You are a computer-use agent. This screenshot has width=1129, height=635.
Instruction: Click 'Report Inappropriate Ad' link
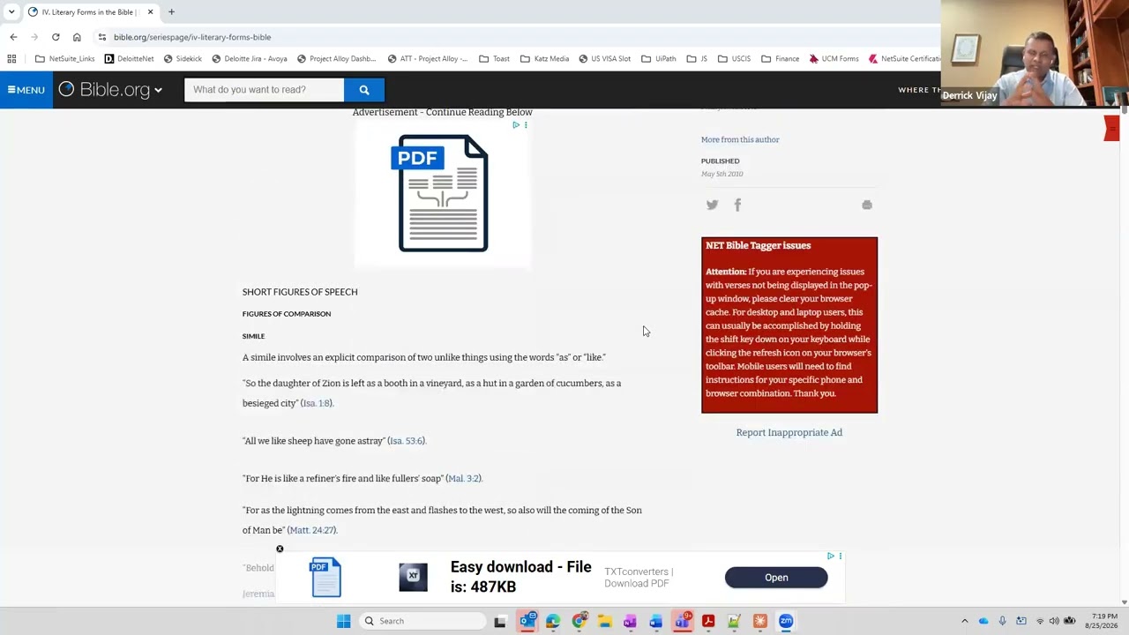click(789, 432)
